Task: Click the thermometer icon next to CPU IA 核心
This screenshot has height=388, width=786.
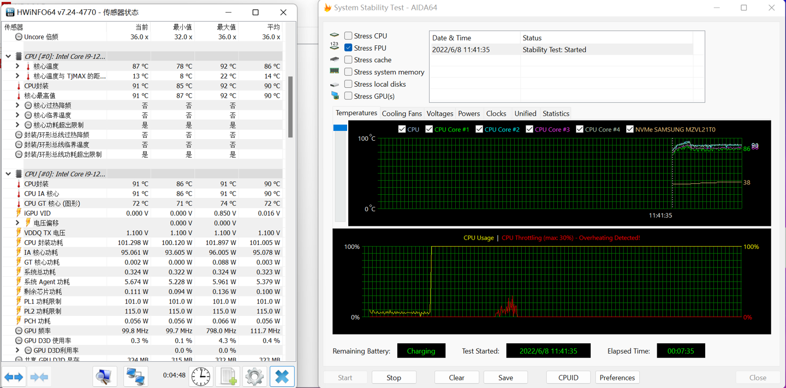Action: click(x=19, y=194)
